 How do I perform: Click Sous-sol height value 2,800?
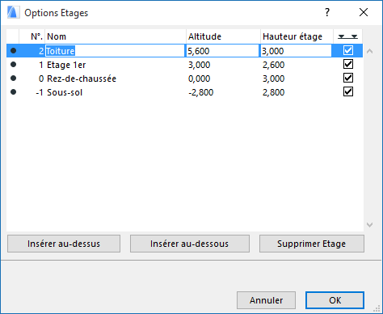(273, 92)
